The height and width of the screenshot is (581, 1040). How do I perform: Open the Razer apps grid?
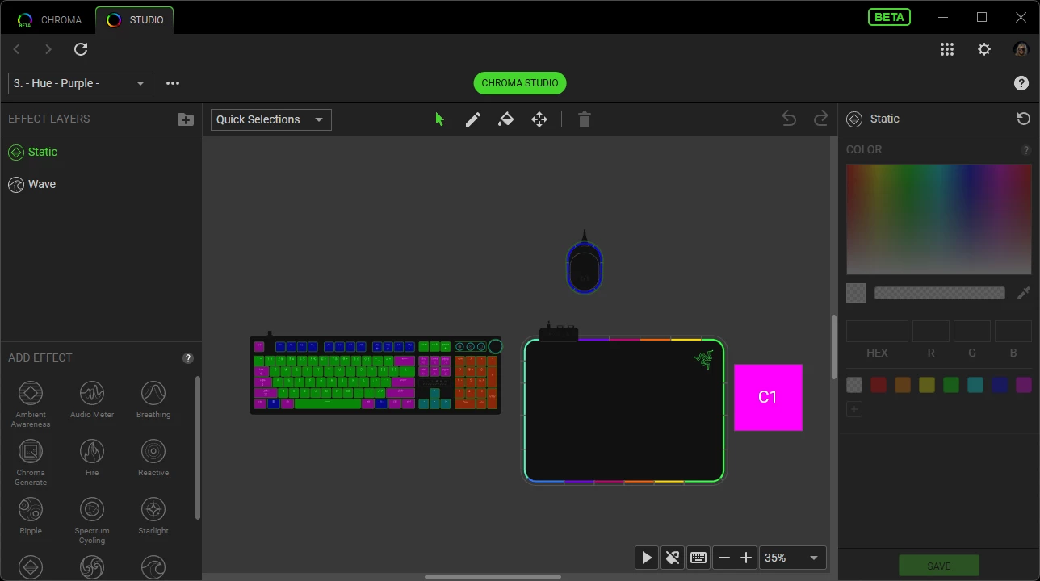[947, 49]
